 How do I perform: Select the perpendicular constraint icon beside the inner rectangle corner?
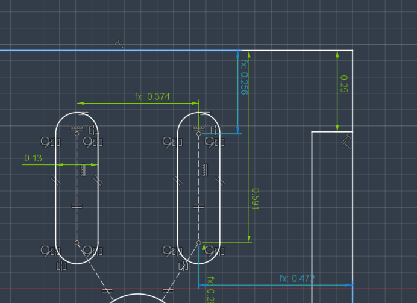(346, 142)
